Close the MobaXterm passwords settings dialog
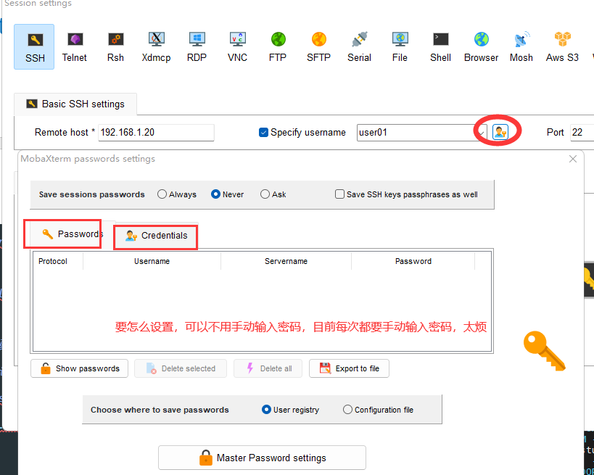This screenshot has height=475, width=594. (x=573, y=159)
